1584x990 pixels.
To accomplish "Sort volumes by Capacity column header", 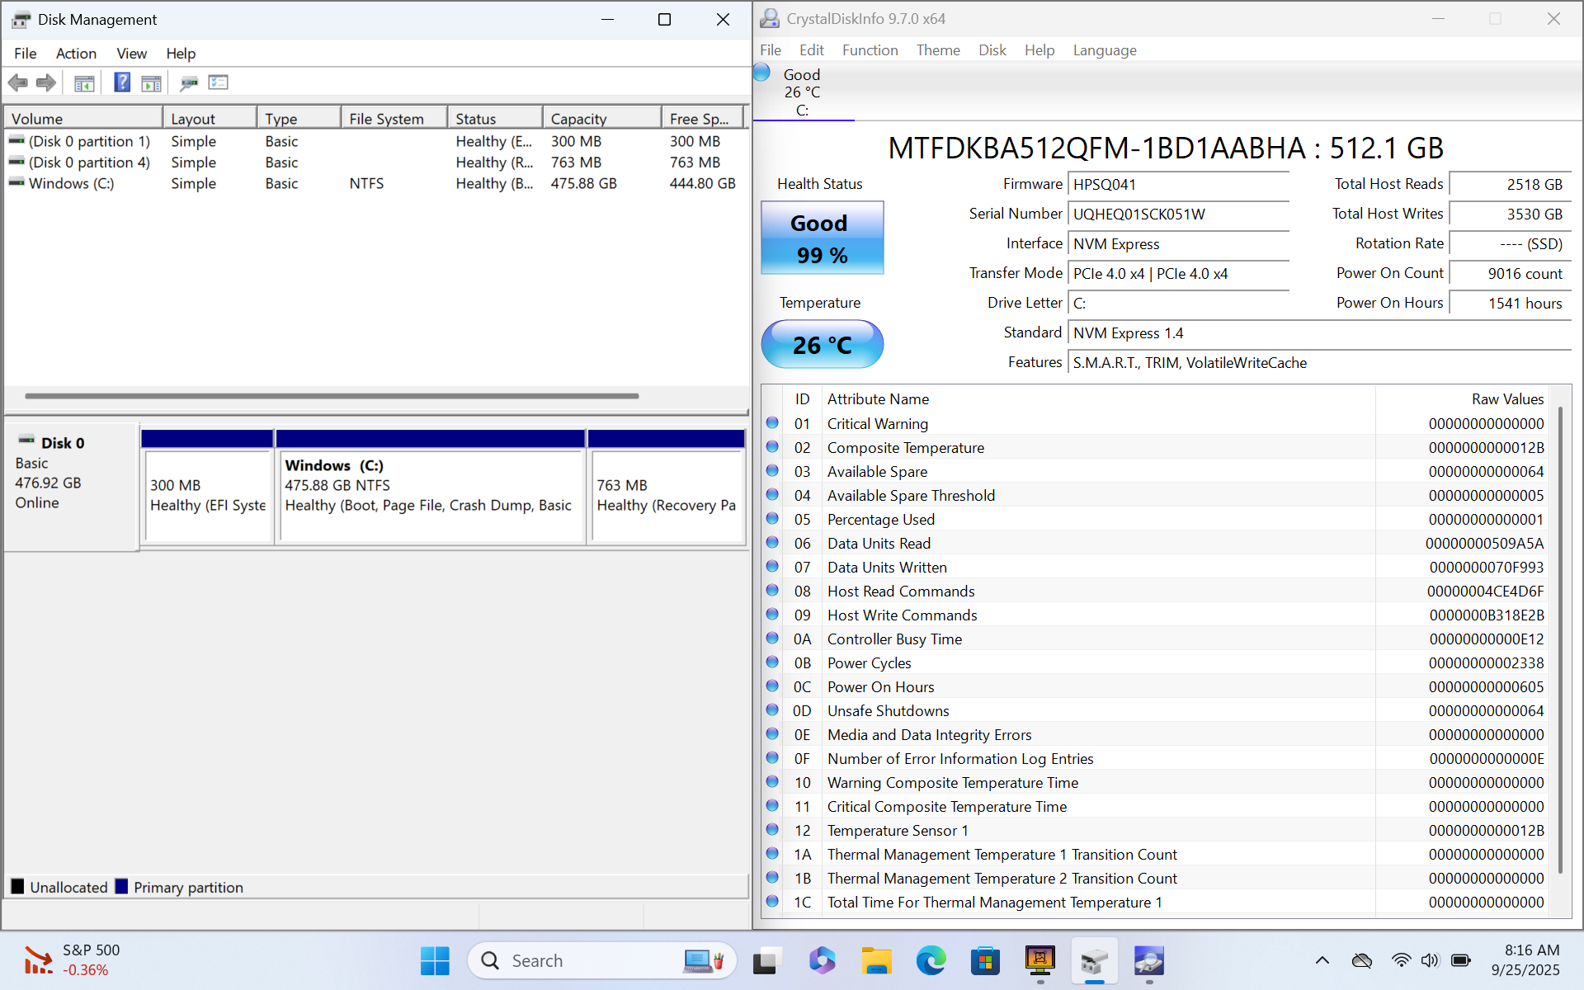I will pos(601,119).
